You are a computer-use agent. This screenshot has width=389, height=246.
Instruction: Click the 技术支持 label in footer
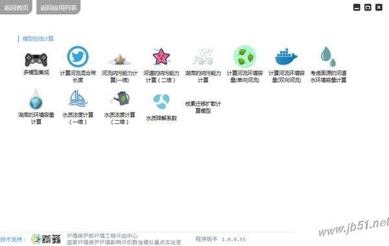(x=13, y=240)
